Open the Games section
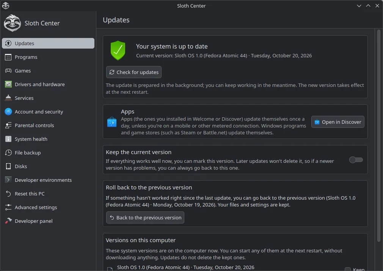The width and height of the screenshot is (383, 271). 48,71
